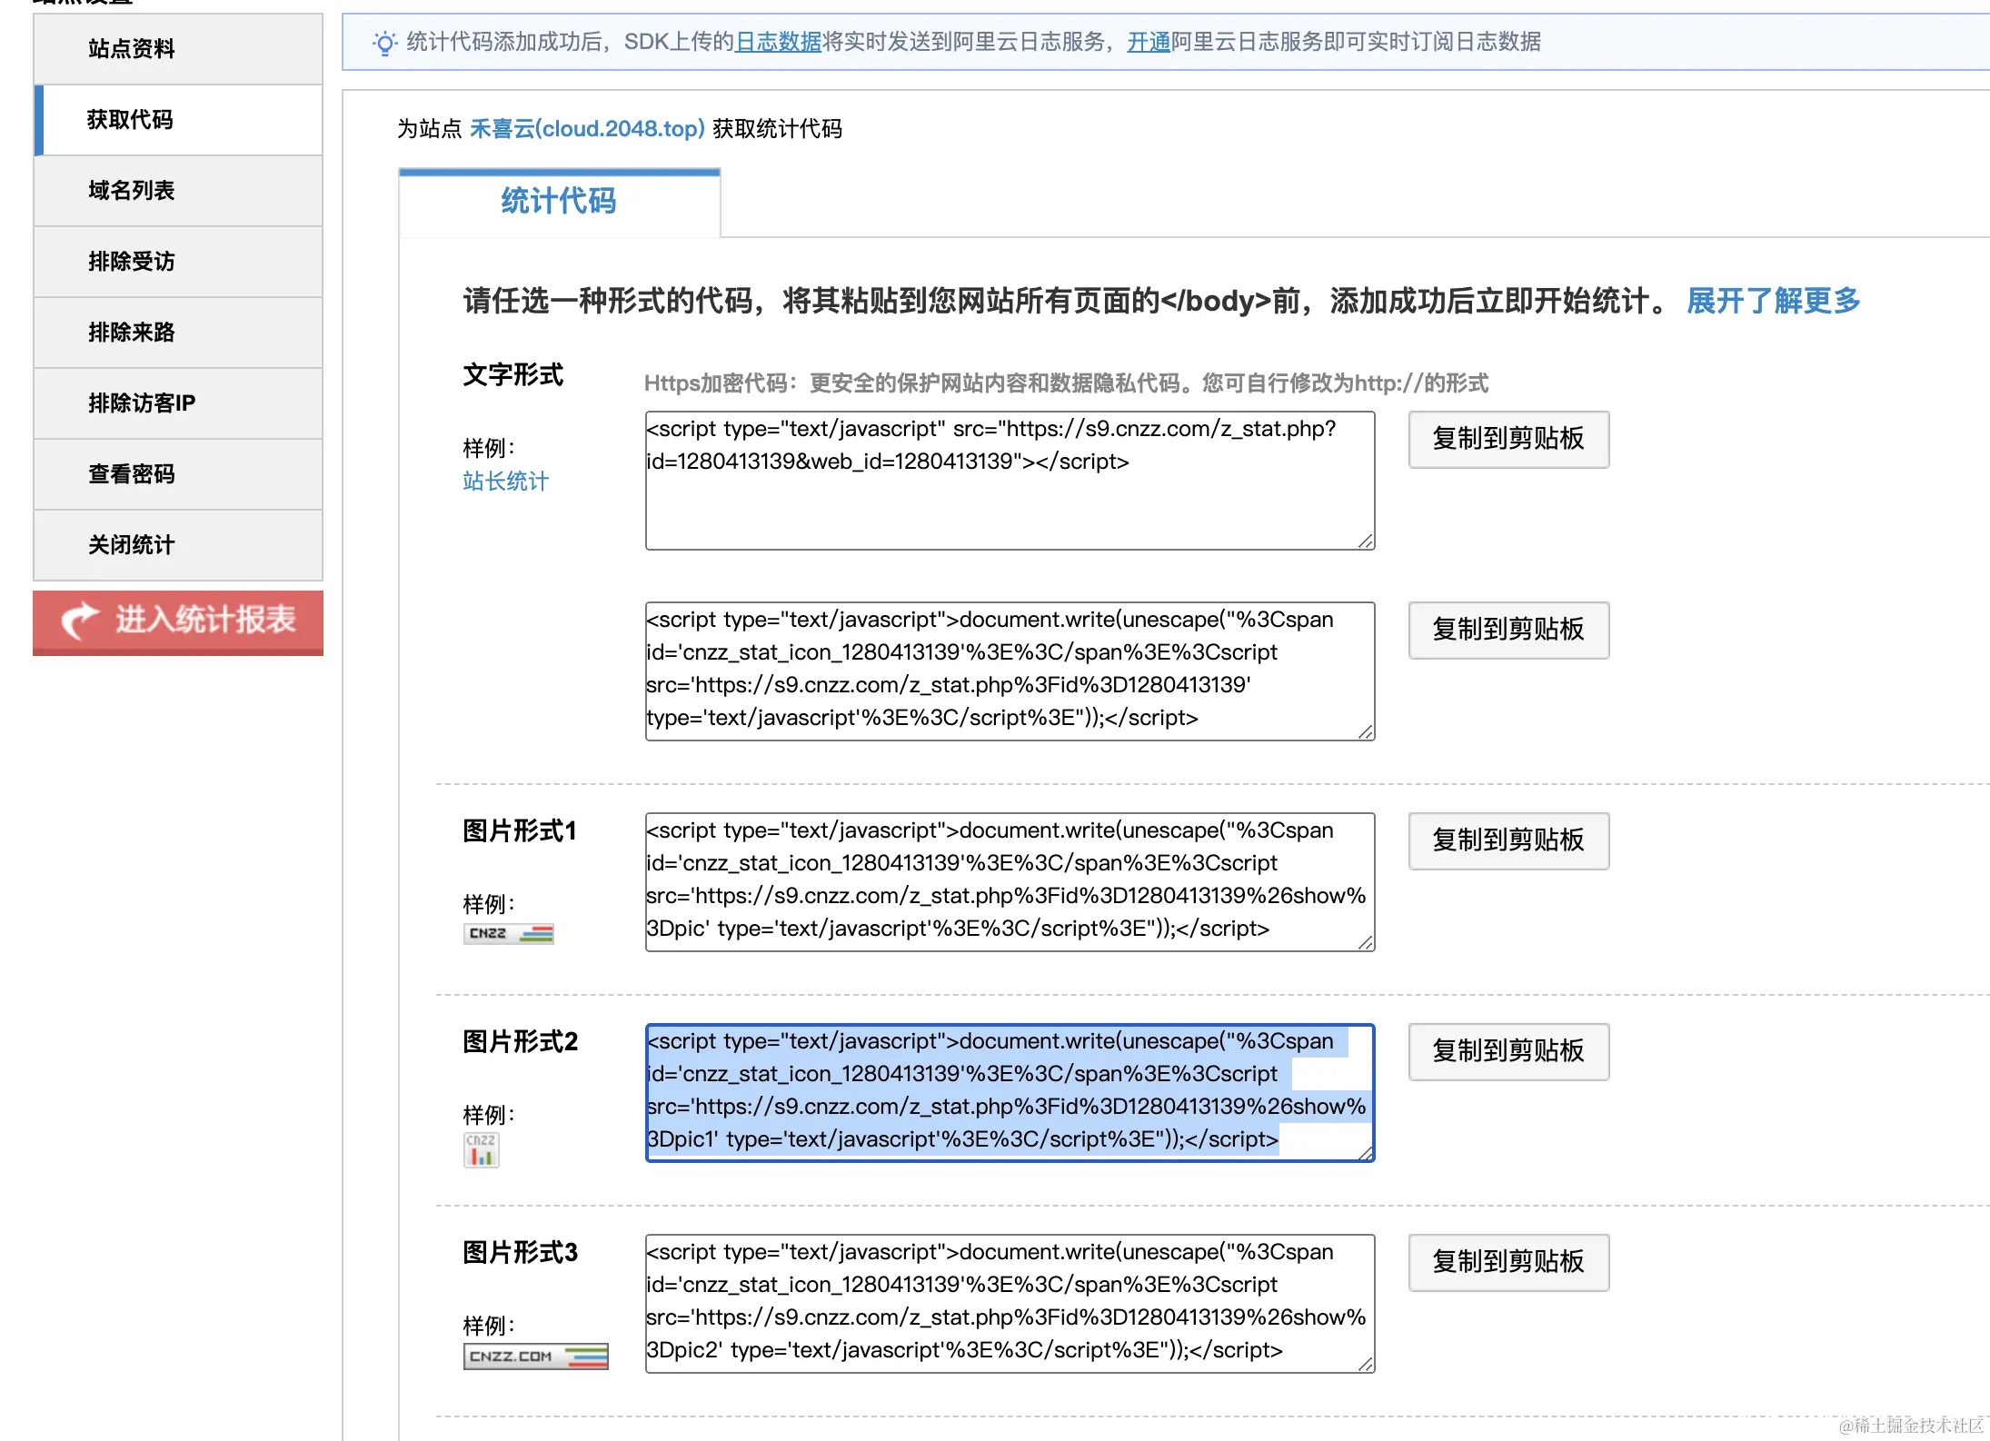Click the 图片形式1 CNZZ sample badge
The height and width of the screenshot is (1441, 1990).
[509, 934]
